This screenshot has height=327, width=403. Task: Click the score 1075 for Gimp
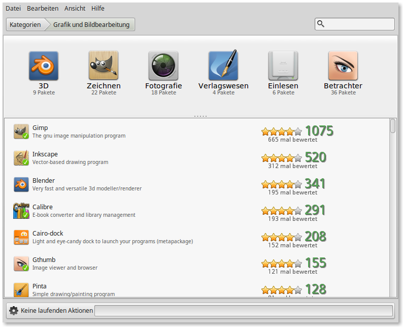point(319,131)
